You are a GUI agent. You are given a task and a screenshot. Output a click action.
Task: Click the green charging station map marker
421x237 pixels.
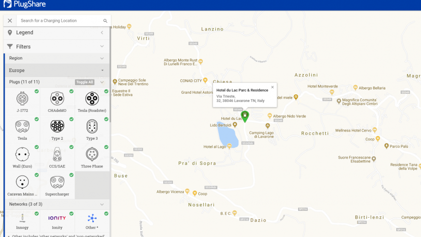click(x=245, y=116)
